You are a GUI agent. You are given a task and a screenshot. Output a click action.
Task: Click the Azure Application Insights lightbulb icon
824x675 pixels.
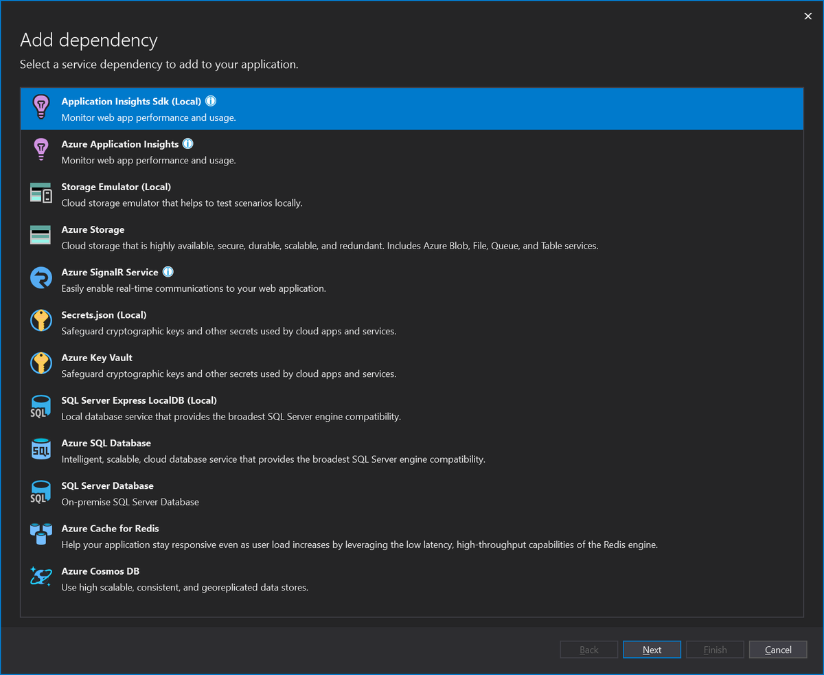click(41, 150)
